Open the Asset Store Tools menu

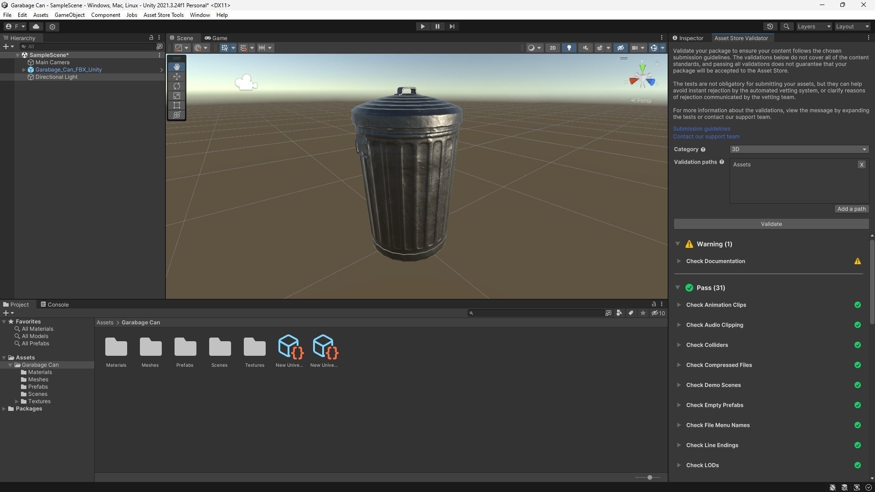click(x=163, y=15)
